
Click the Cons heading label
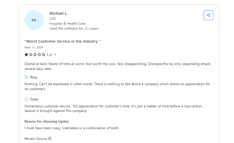click(34, 99)
